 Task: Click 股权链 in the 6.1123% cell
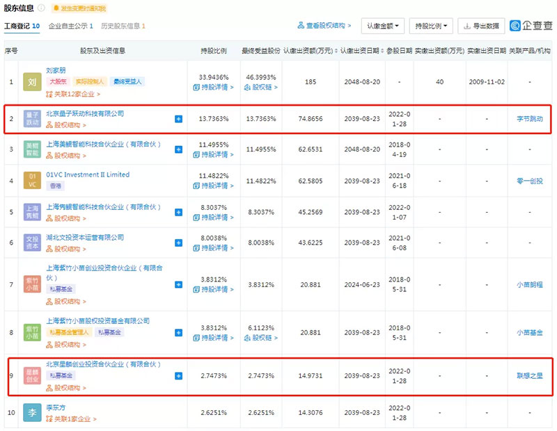coord(260,338)
